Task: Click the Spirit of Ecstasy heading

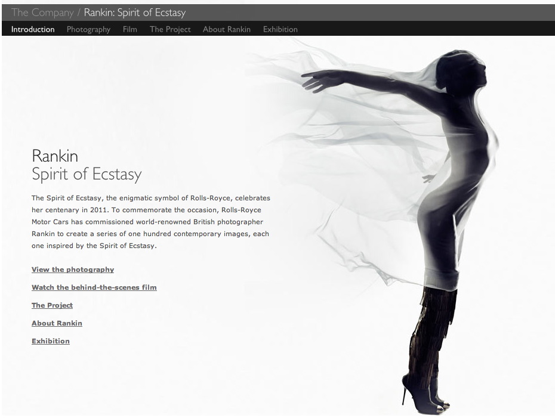Action: (87, 174)
